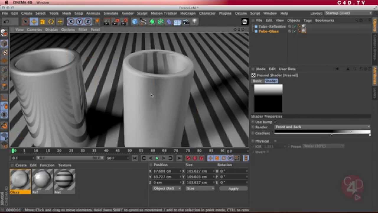This screenshot has height=213, width=378.
Task: Click the white gradient knot at right end
Action: click(370, 135)
